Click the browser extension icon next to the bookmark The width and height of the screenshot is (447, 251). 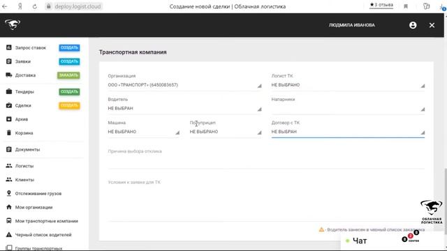tap(427, 6)
